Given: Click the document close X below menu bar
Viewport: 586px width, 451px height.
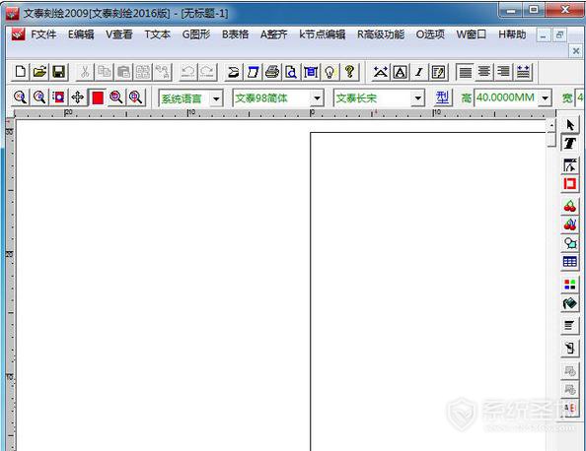Looking at the screenshot, I should pyautogui.click(x=576, y=51).
